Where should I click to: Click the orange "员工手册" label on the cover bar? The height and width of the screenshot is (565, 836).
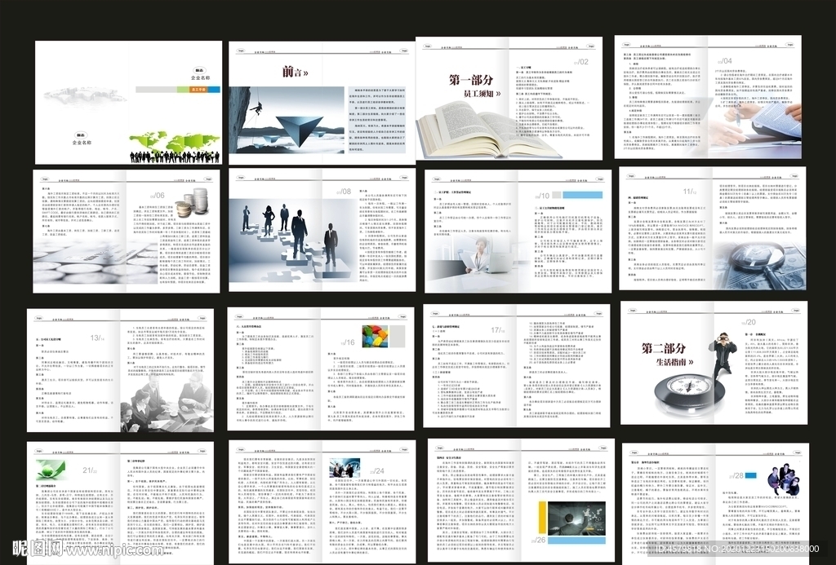pos(198,90)
